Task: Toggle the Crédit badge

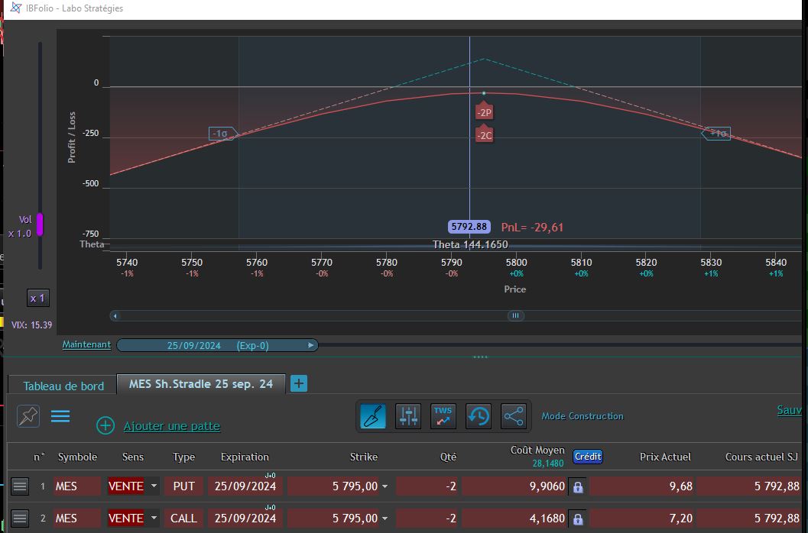Action: (588, 457)
